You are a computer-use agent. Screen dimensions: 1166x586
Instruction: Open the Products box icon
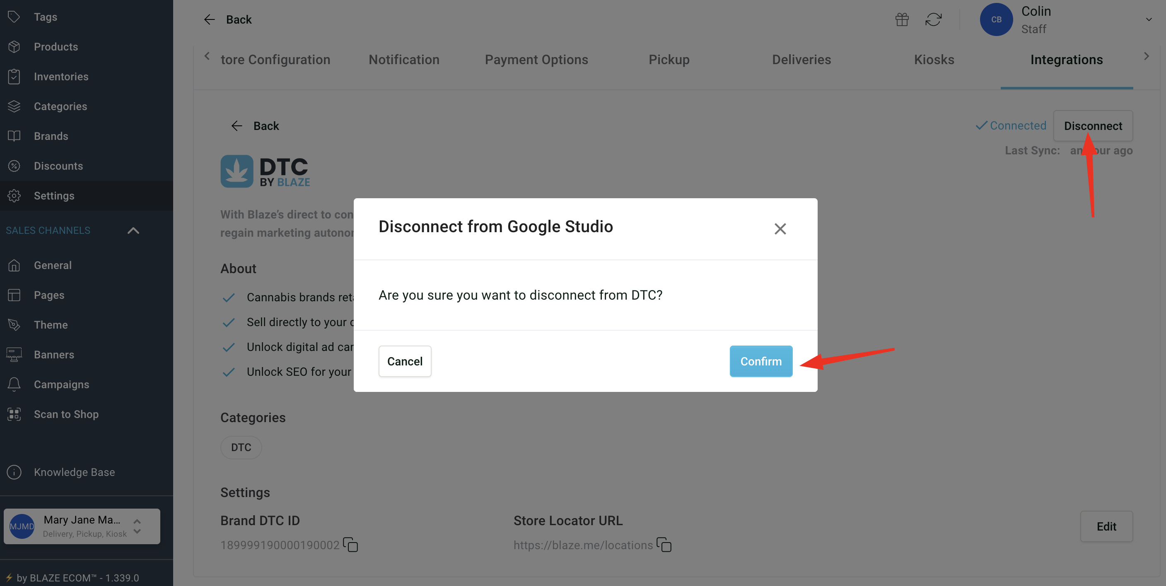coord(14,47)
